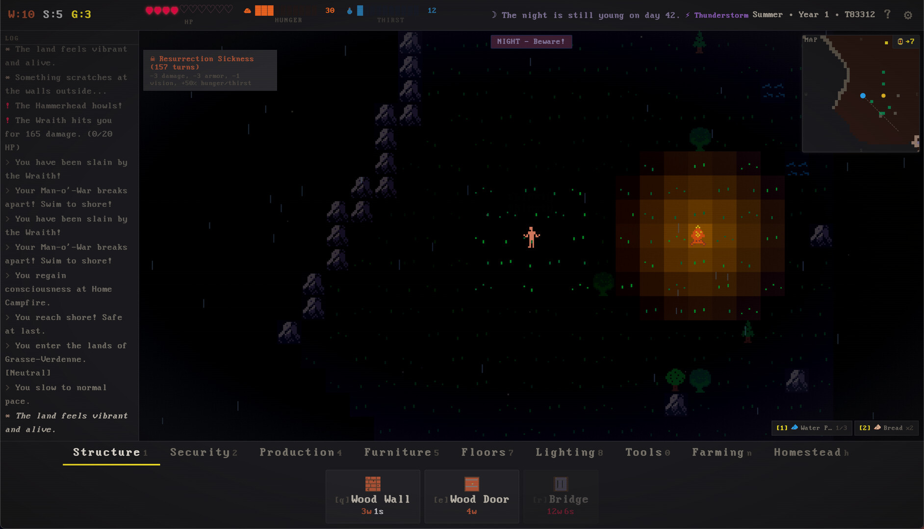Click the thunderstorm weather lightning icon

[x=688, y=15]
